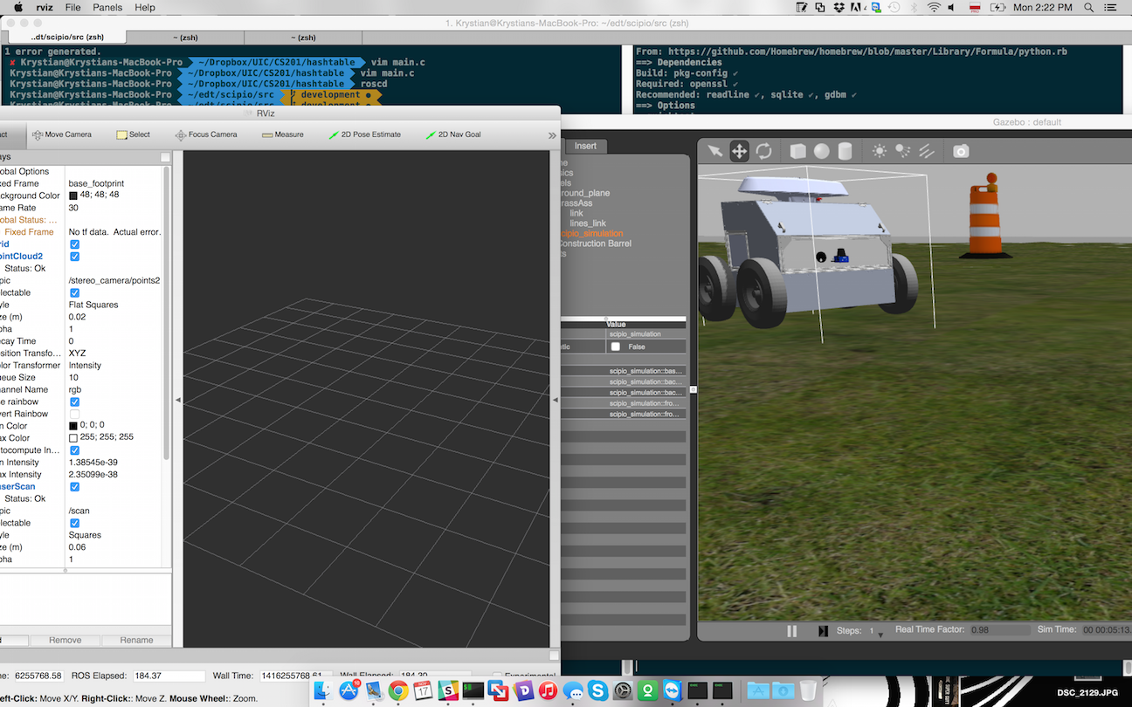Image resolution: width=1132 pixels, height=707 pixels.
Task: Add a spot light in Gazebo
Action: tap(902, 151)
